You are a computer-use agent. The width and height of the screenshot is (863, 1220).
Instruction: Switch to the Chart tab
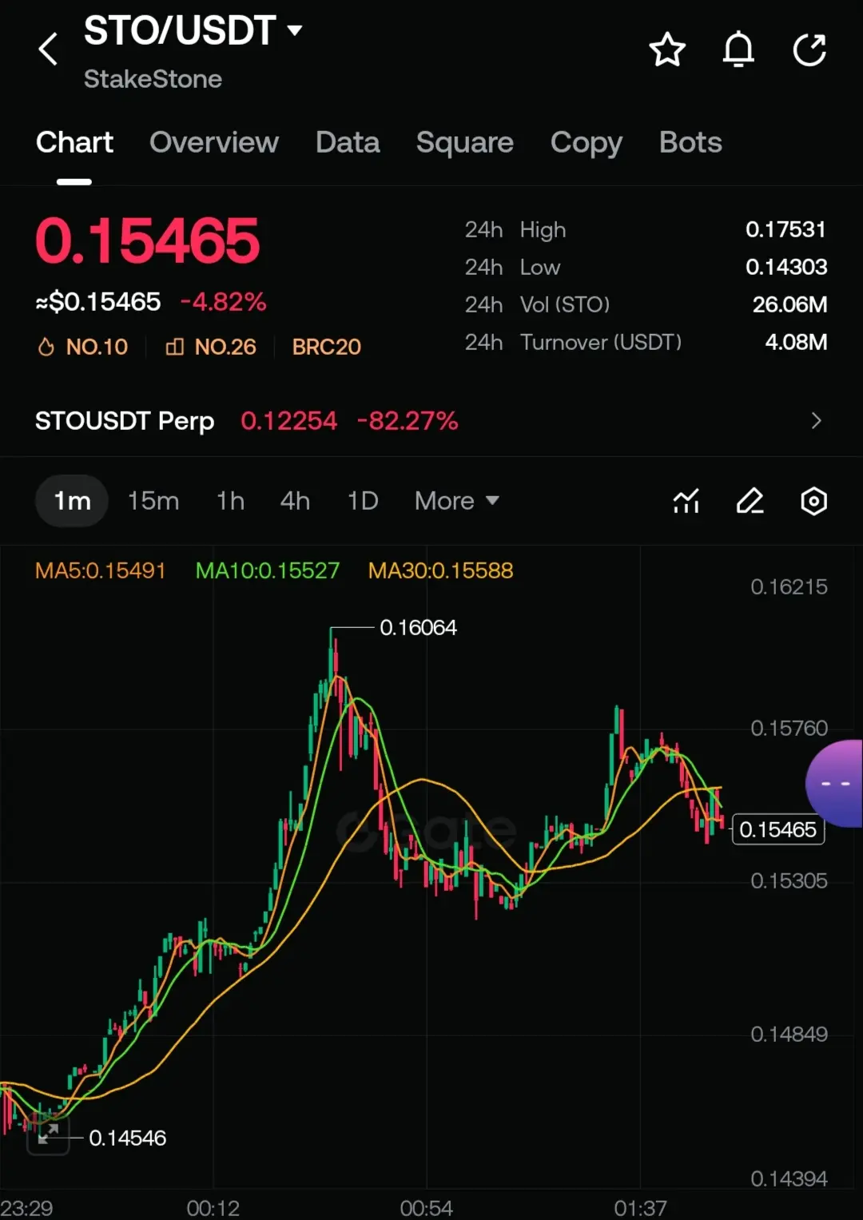pyautogui.click(x=74, y=142)
